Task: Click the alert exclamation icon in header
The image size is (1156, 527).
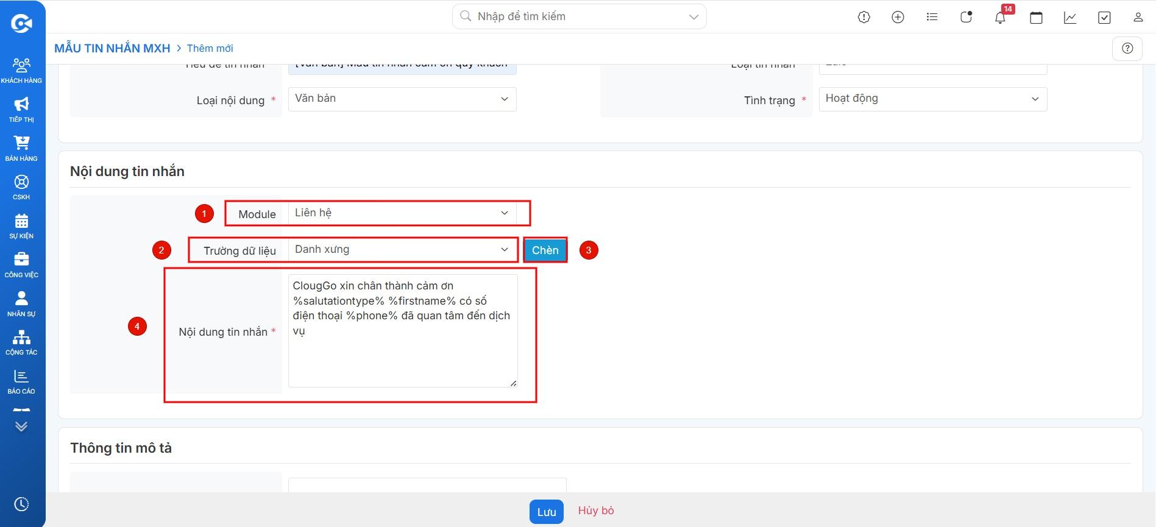Action: [x=863, y=17]
